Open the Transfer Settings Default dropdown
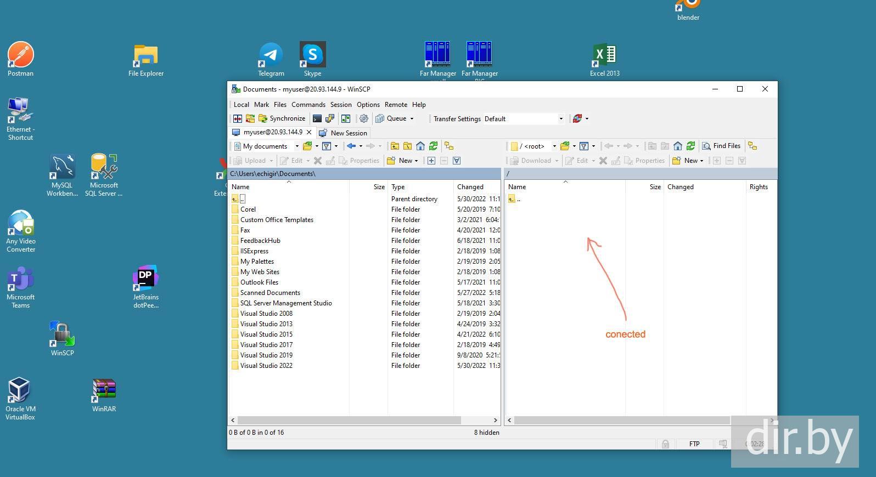The width and height of the screenshot is (876, 477). (x=560, y=119)
